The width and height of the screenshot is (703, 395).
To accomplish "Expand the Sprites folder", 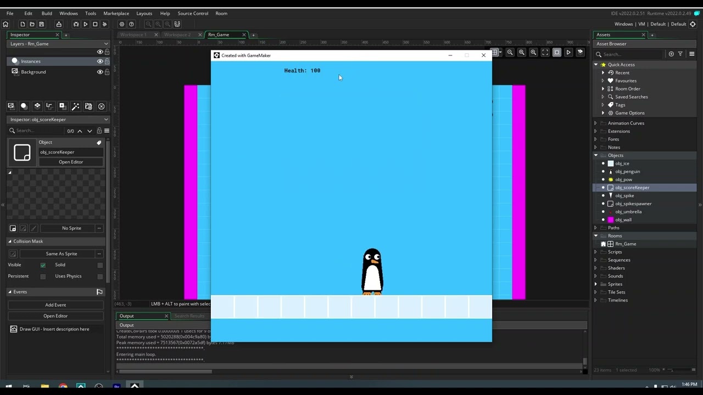I will [596, 284].
